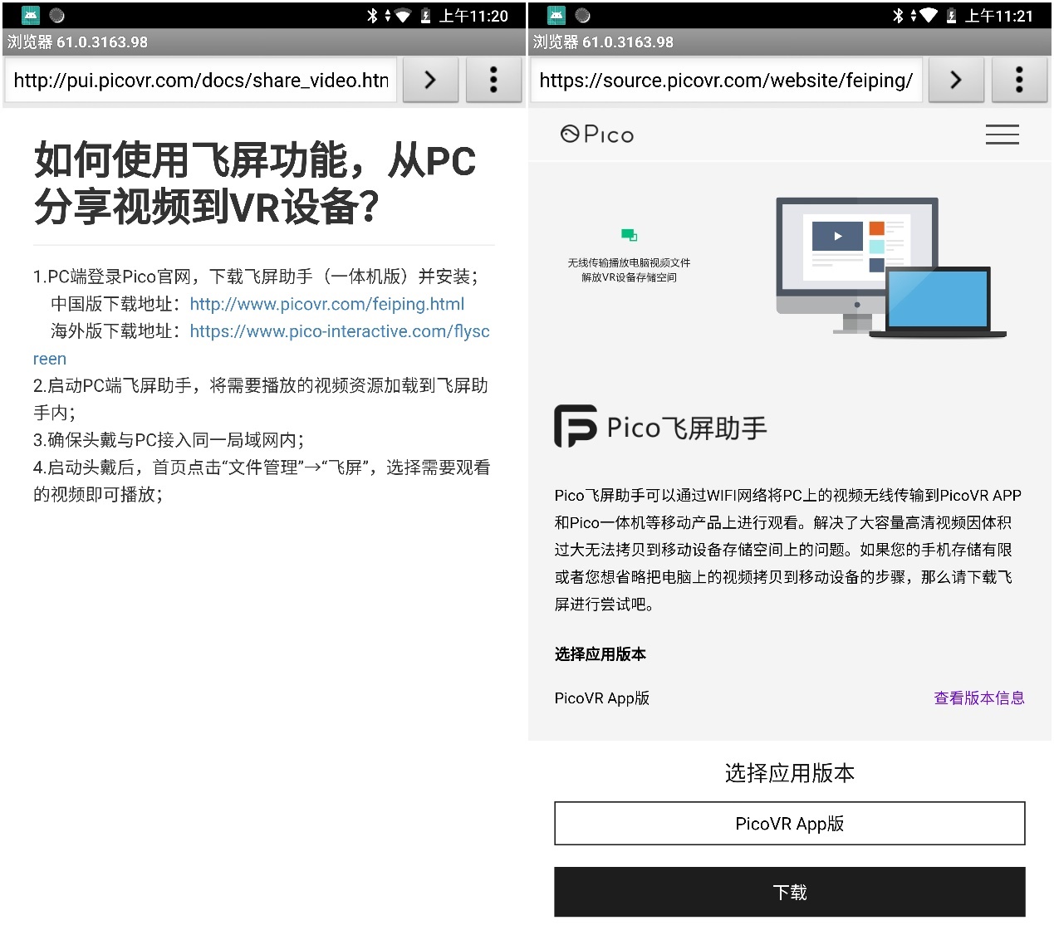Viewport: 1054px width, 935px height.
Task: Click the computer monitor illustration
Action: tap(855, 257)
